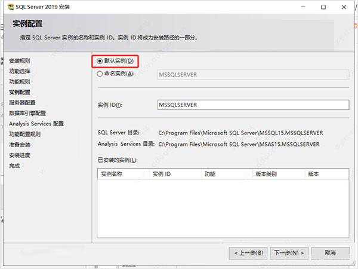
Task: Go back with 上一步(B) button
Action: pos(248,253)
